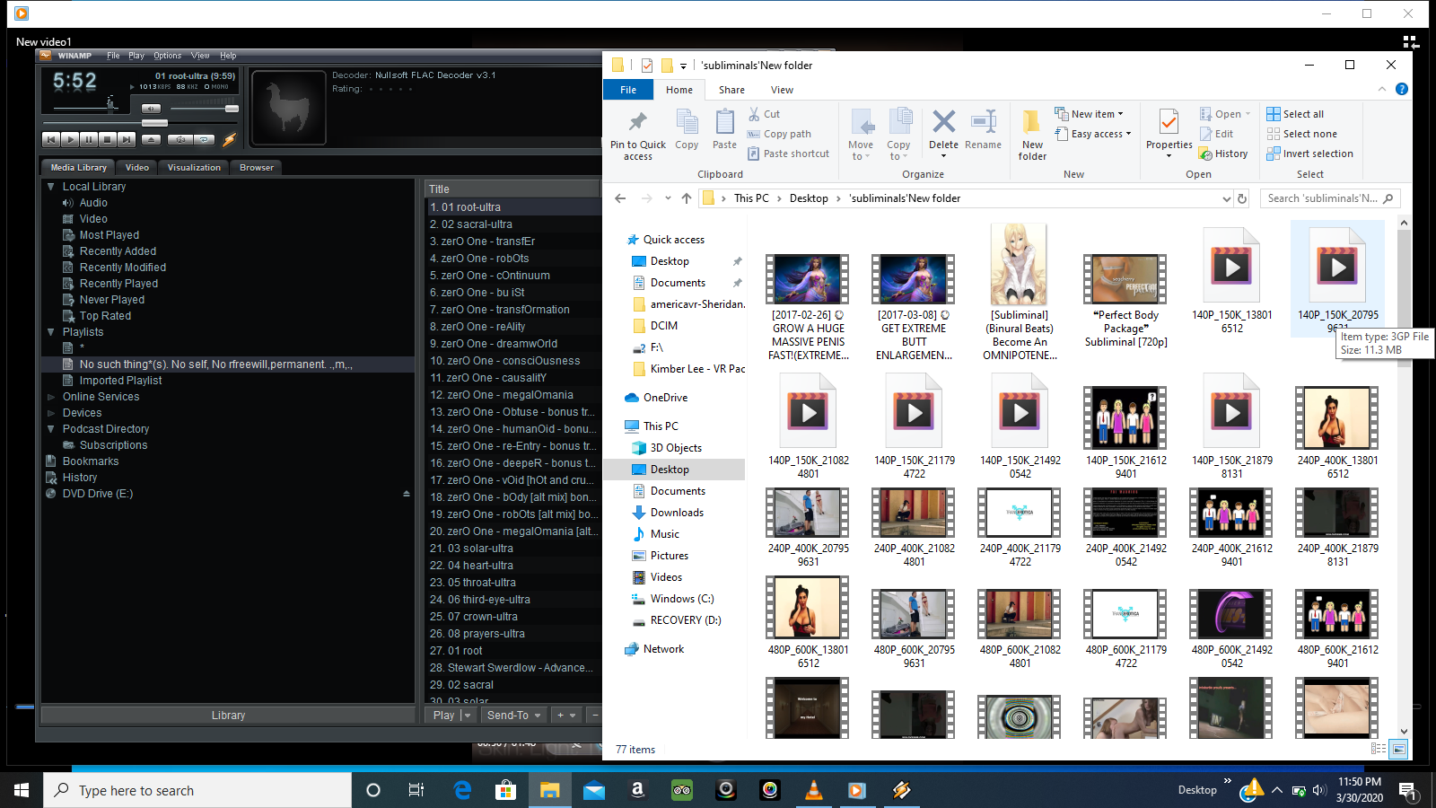Go up one folder level in Explorer
This screenshot has height=808, width=1436.
click(x=687, y=198)
